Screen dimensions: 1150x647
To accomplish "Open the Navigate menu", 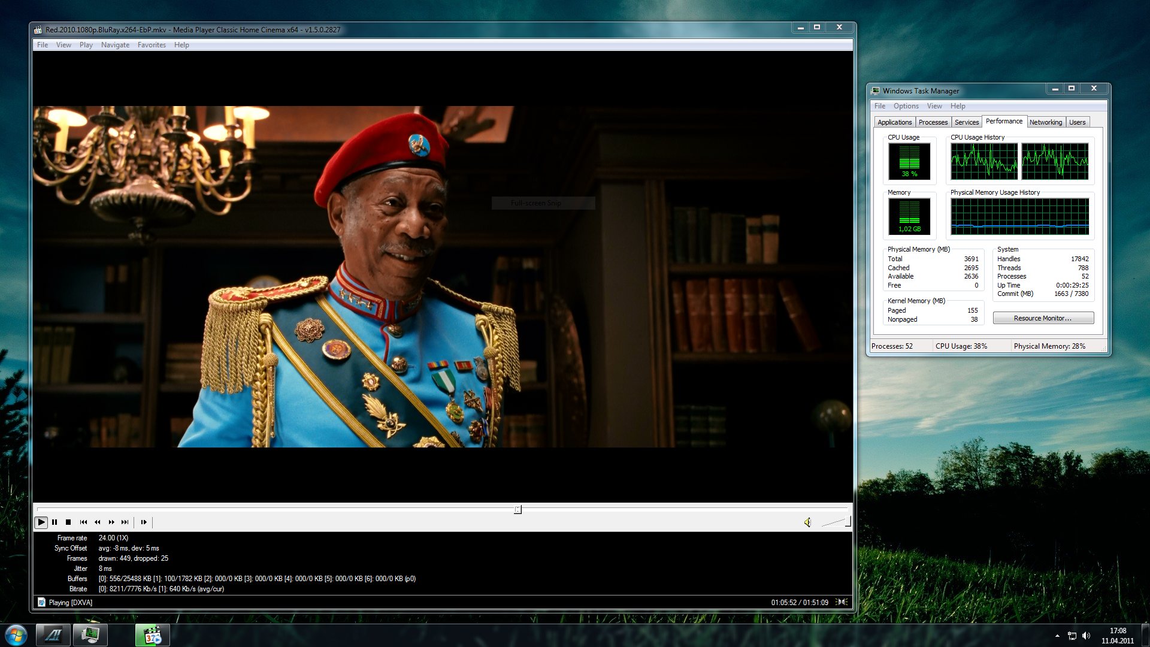I will point(115,45).
